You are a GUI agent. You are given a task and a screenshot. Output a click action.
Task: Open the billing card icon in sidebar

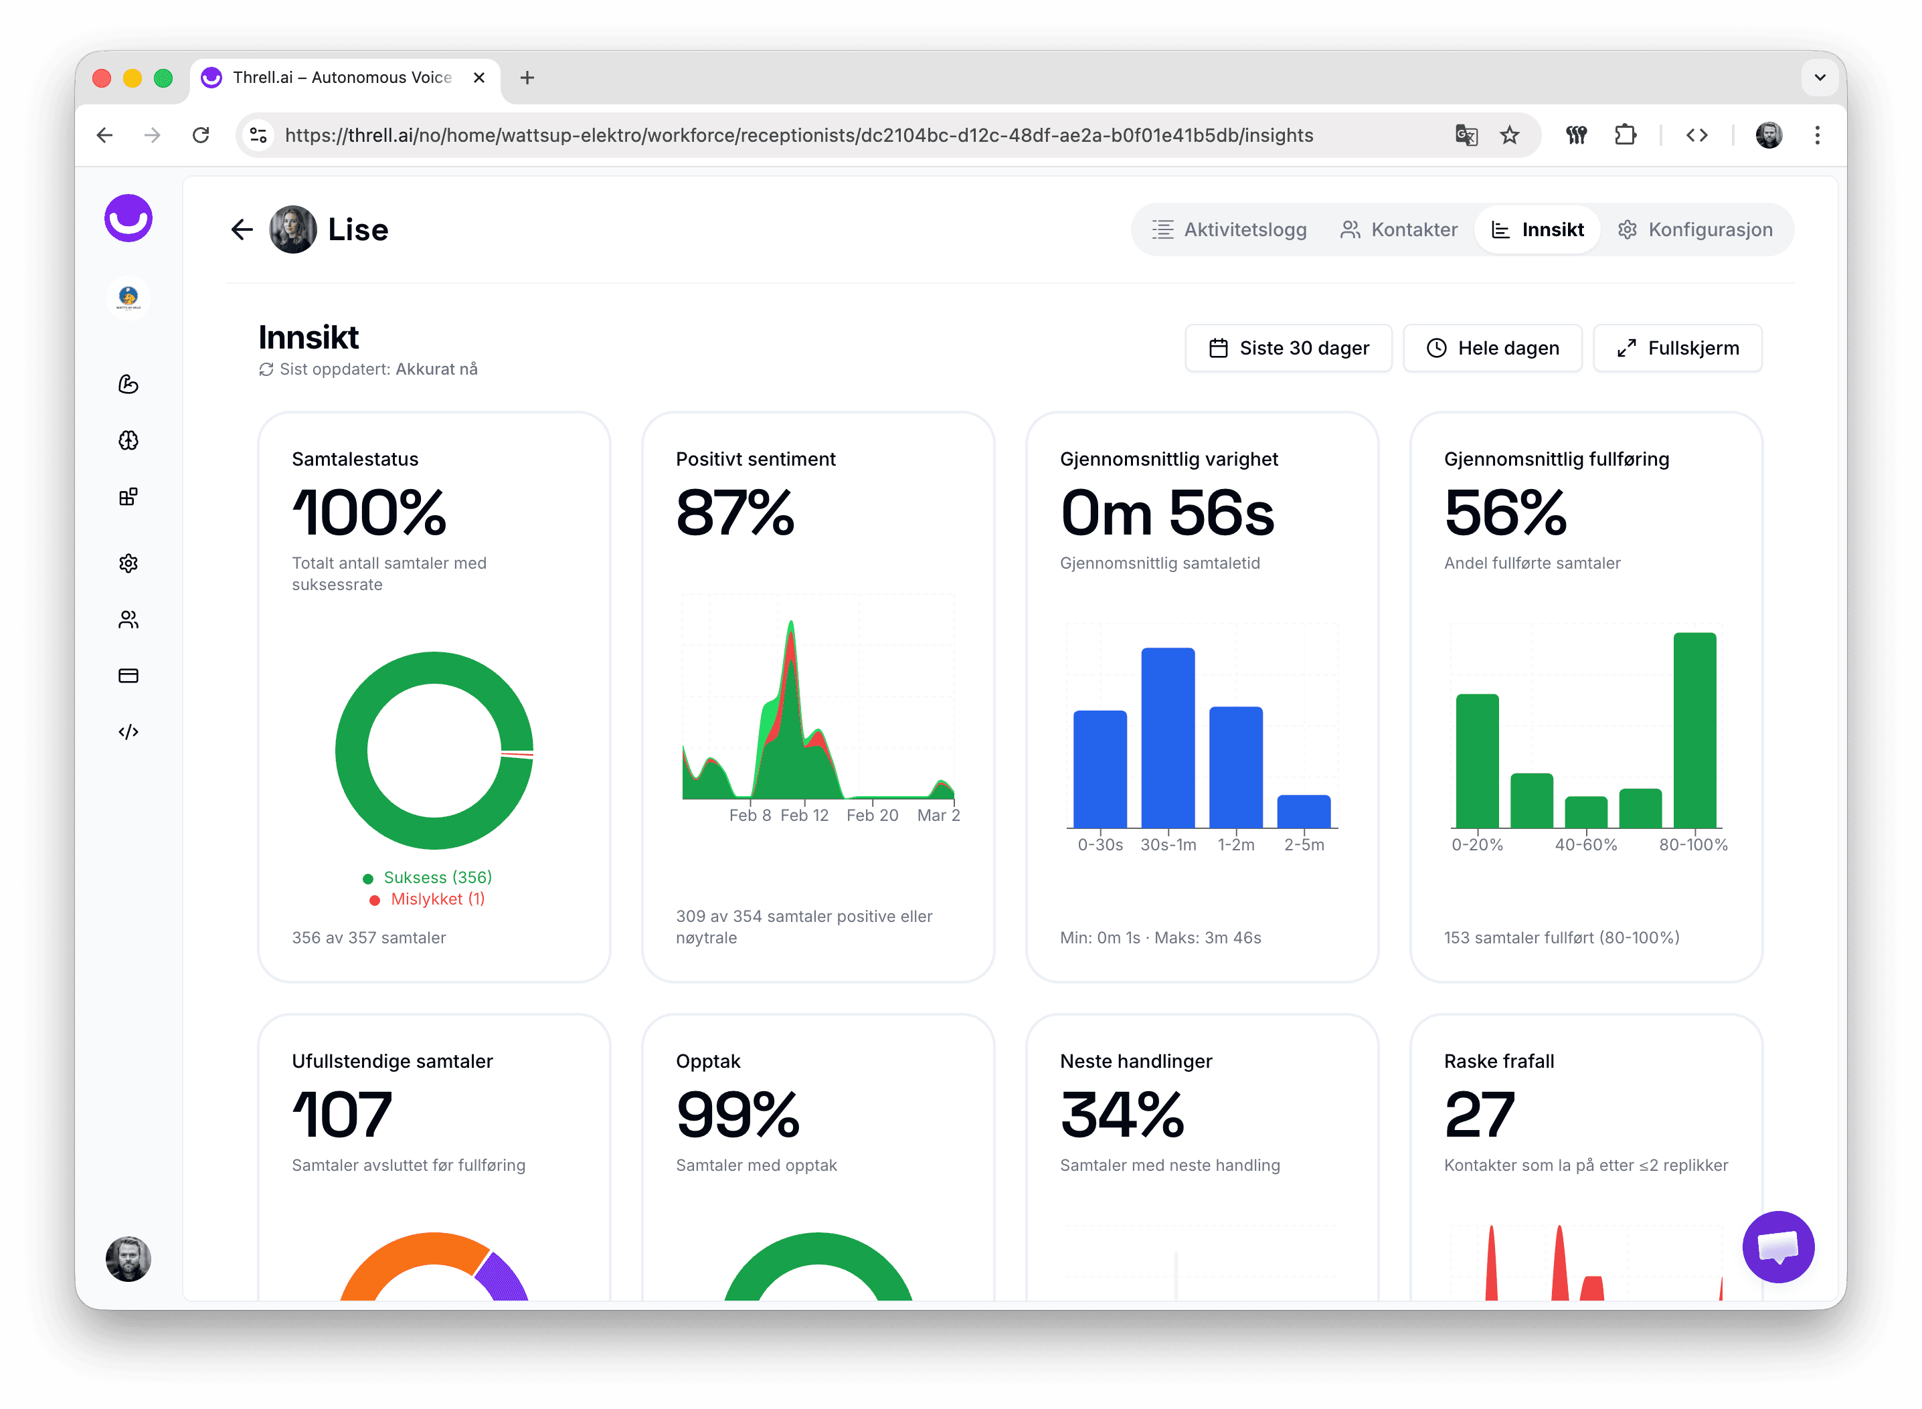(x=128, y=676)
